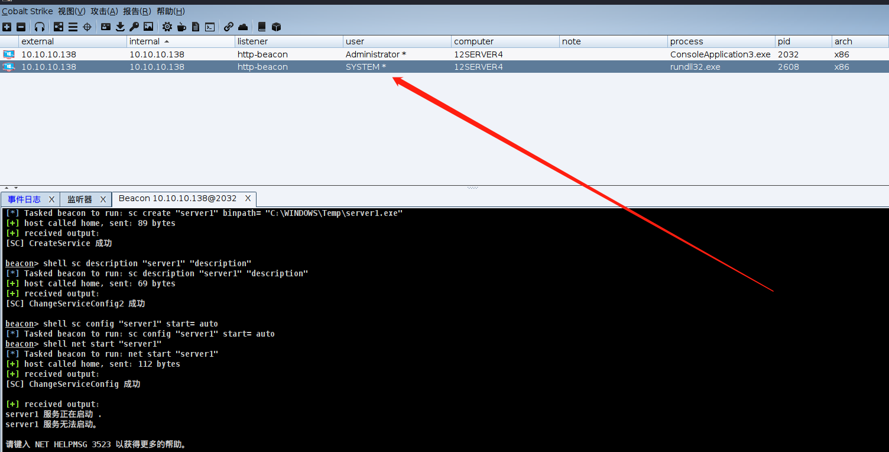The width and height of the screenshot is (889, 452).
Task: Click the disconnect from team server minus icon
Action: point(21,27)
